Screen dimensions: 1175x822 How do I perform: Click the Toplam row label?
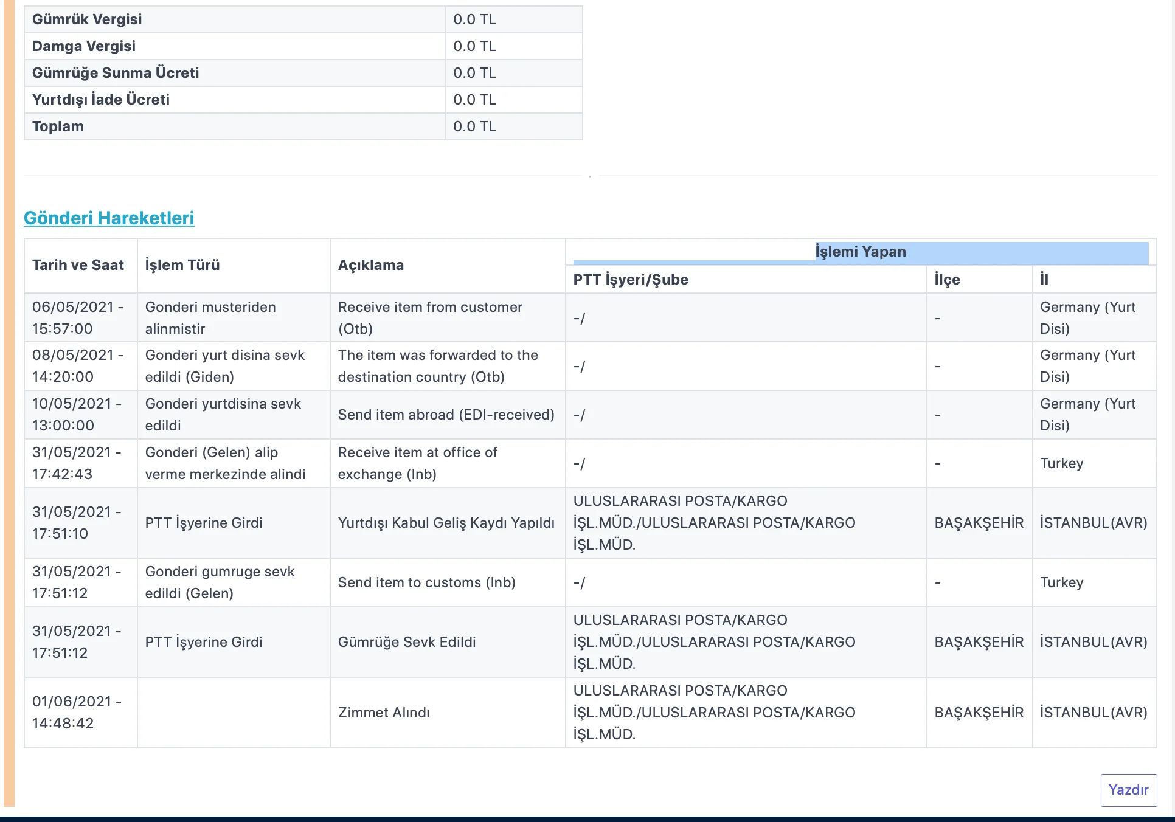click(58, 126)
